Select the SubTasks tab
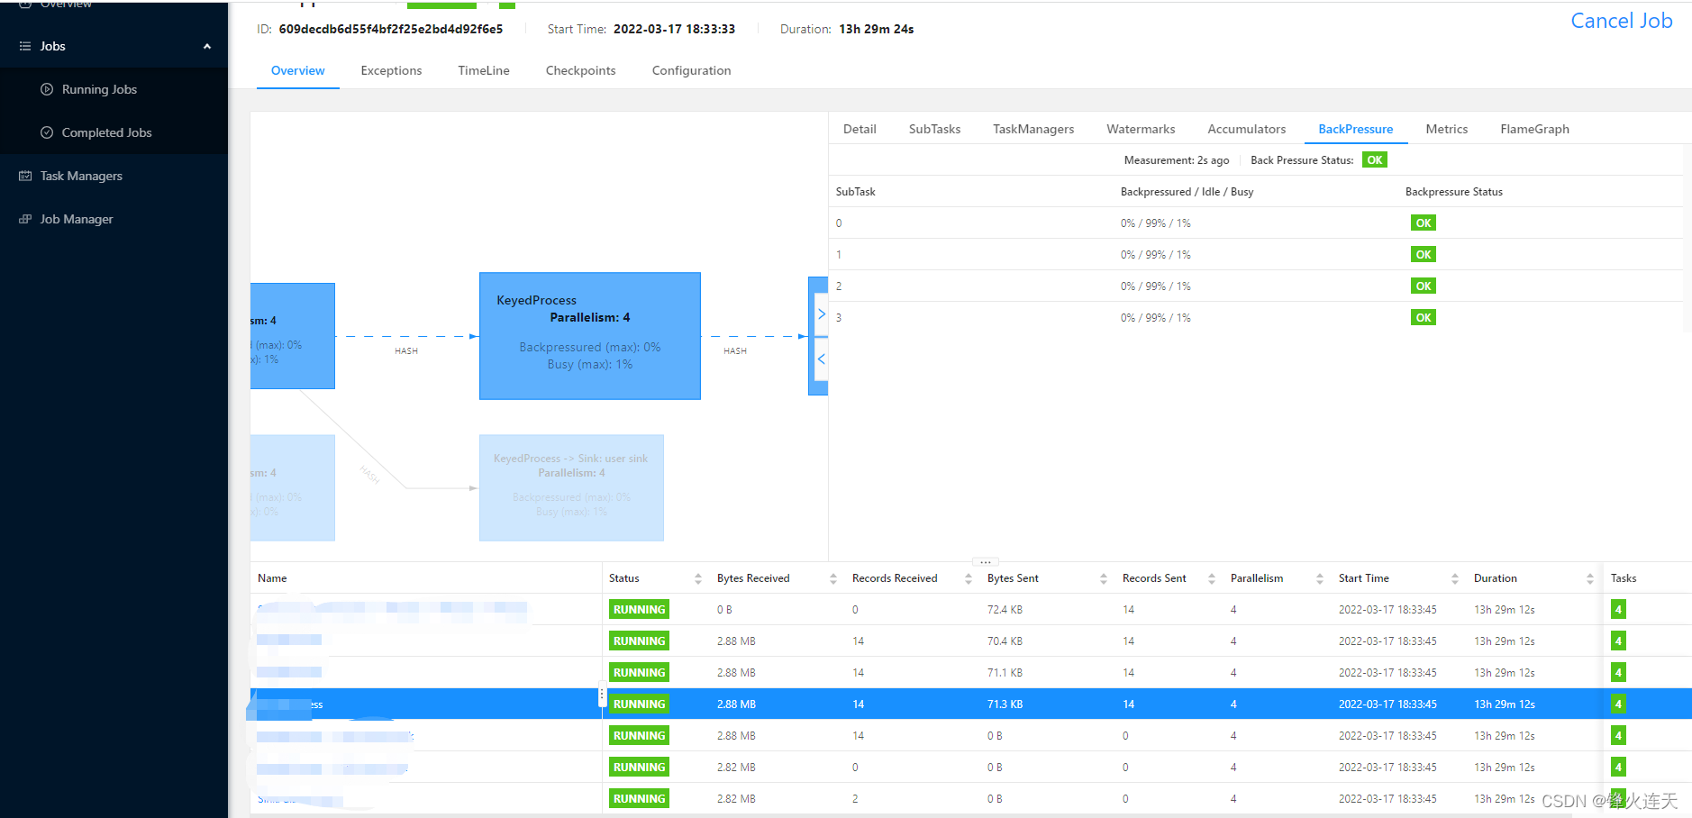The image size is (1692, 818). click(934, 129)
